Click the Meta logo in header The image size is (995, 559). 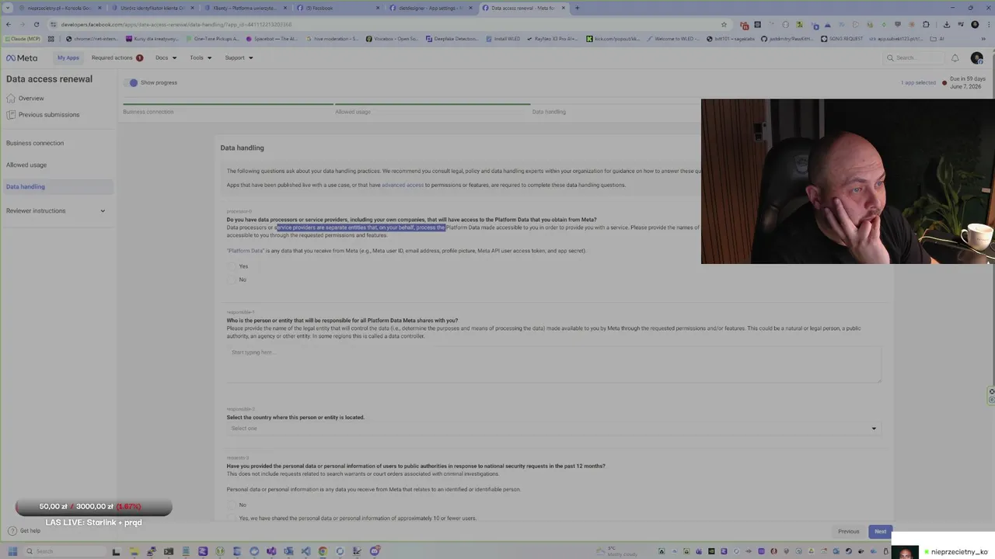[22, 57]
